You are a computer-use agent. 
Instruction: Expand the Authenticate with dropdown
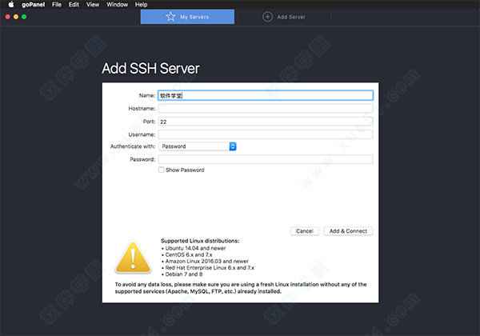tap(197, 146)
